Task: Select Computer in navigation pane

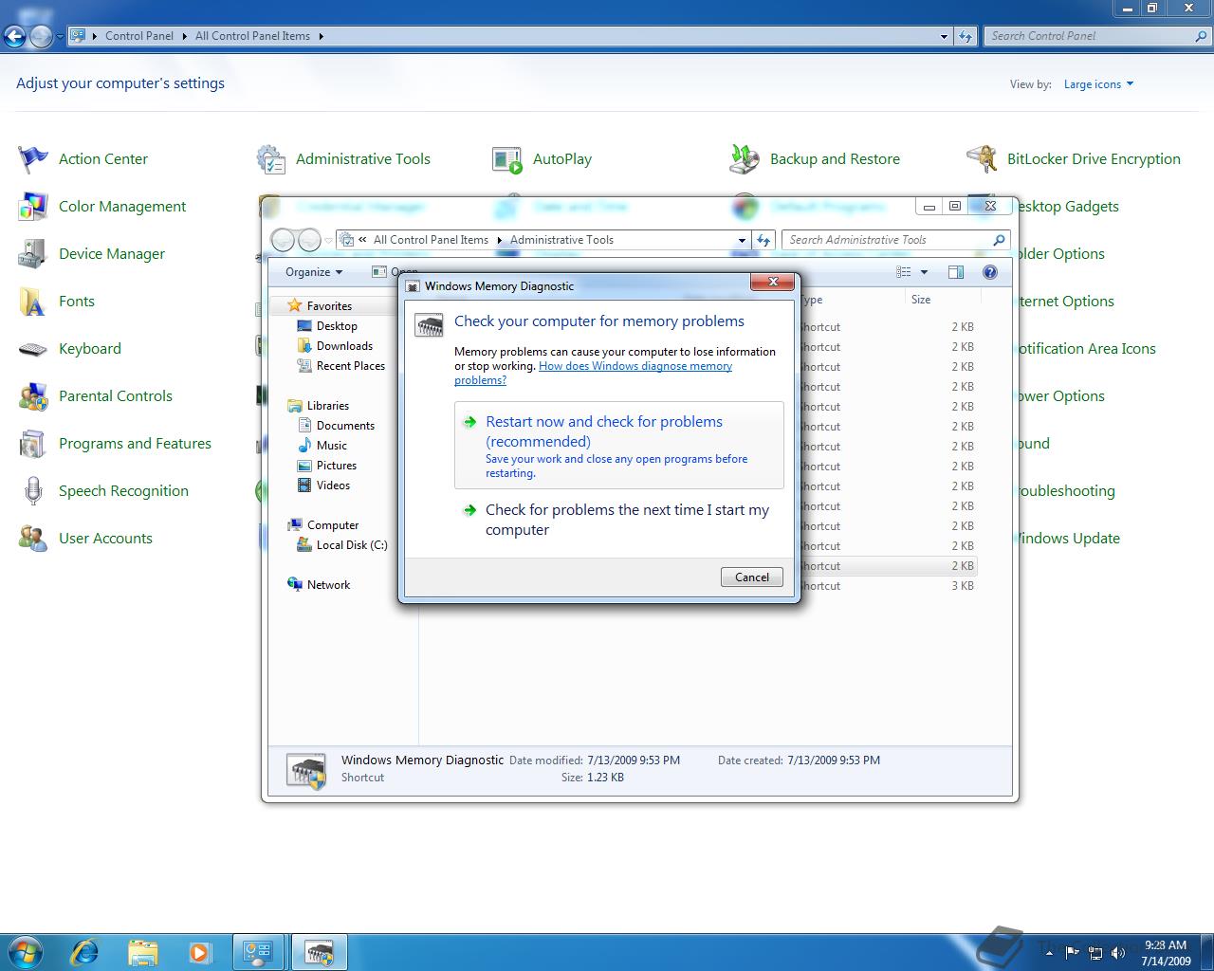Action: pyautogui.click(x=332, y=525)
